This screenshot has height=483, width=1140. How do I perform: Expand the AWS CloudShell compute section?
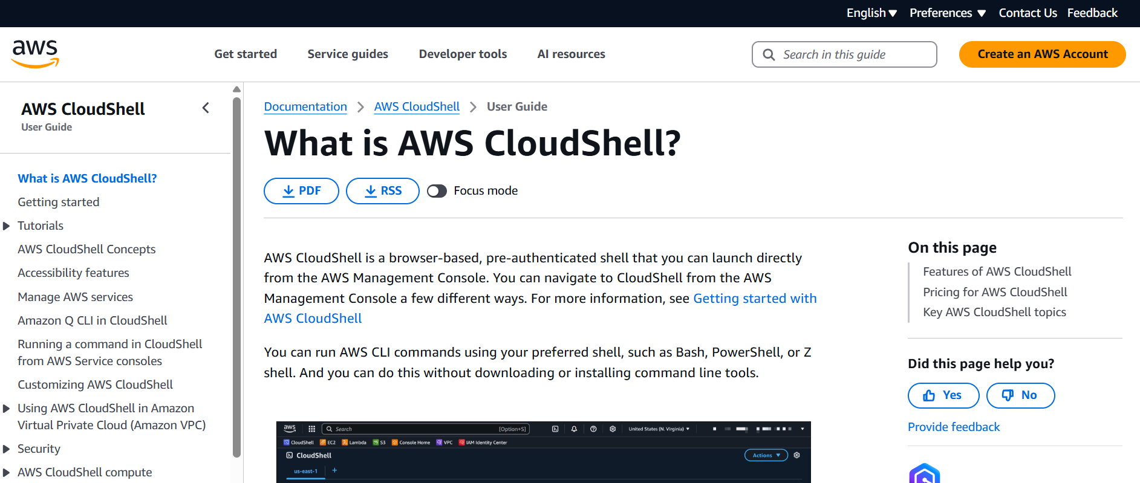coord(7,473)
